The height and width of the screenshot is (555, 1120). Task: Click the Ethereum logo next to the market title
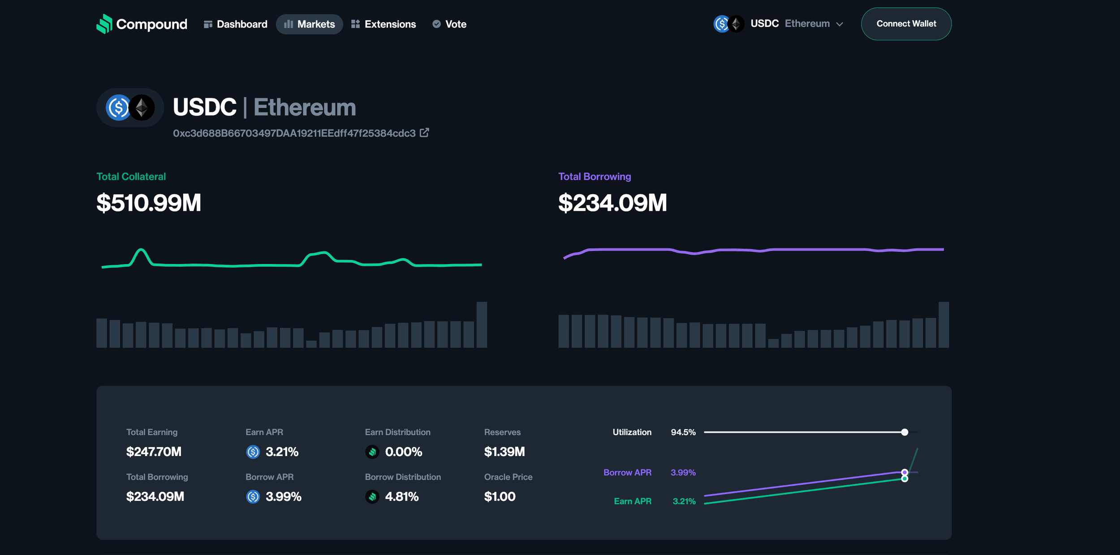coord(142,107)
